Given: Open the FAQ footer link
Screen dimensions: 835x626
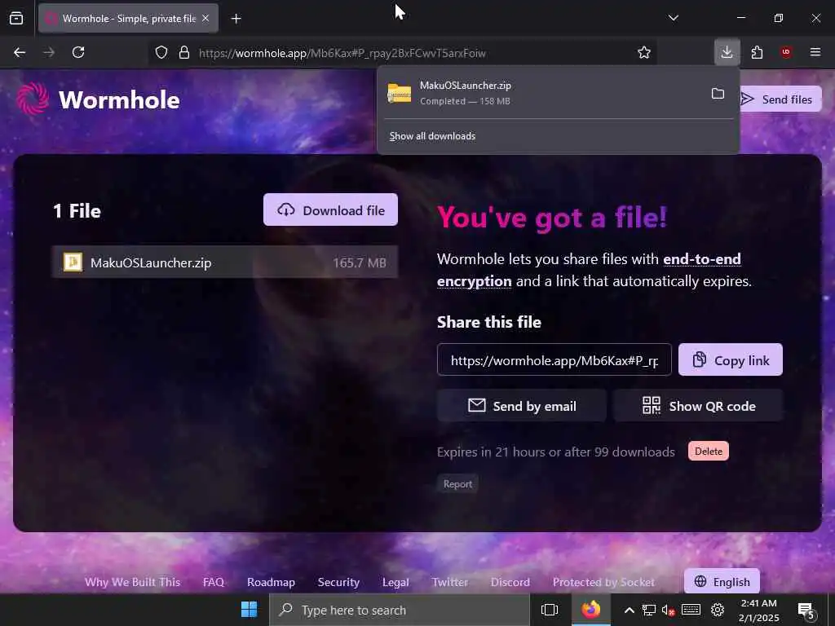Looking at the screenshot, I should tap(214, 582).
